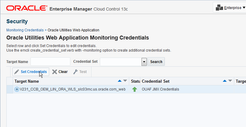This screenshot has height=127, width=246.
Task: Click the Oracle logo
Action: point(26,8)
